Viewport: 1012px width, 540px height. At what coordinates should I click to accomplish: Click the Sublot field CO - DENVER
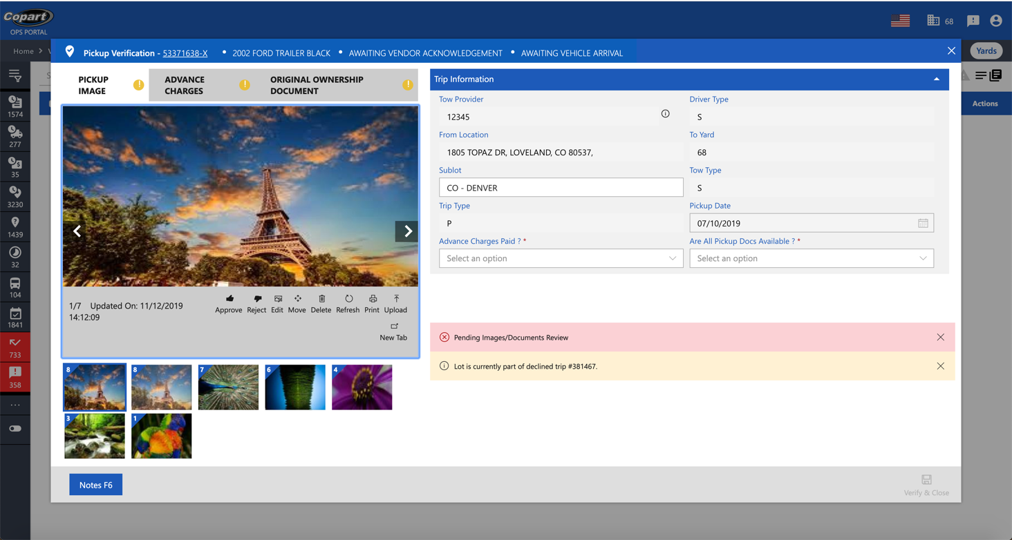coord(561,187)
